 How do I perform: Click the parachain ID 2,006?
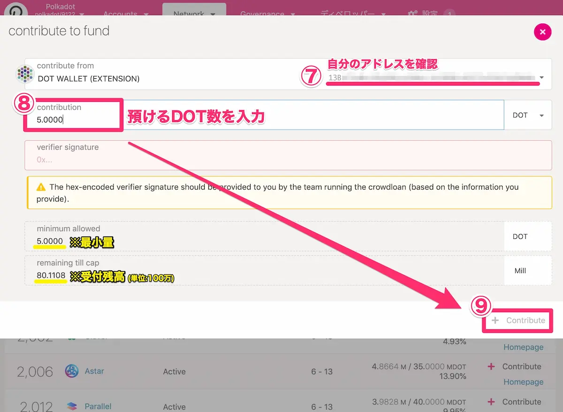click(35, 372)
